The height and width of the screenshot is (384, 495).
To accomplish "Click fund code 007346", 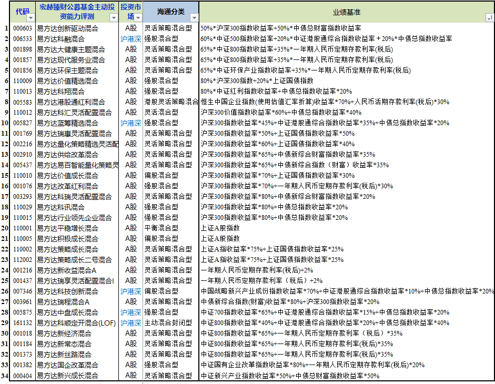I will 23,291.
